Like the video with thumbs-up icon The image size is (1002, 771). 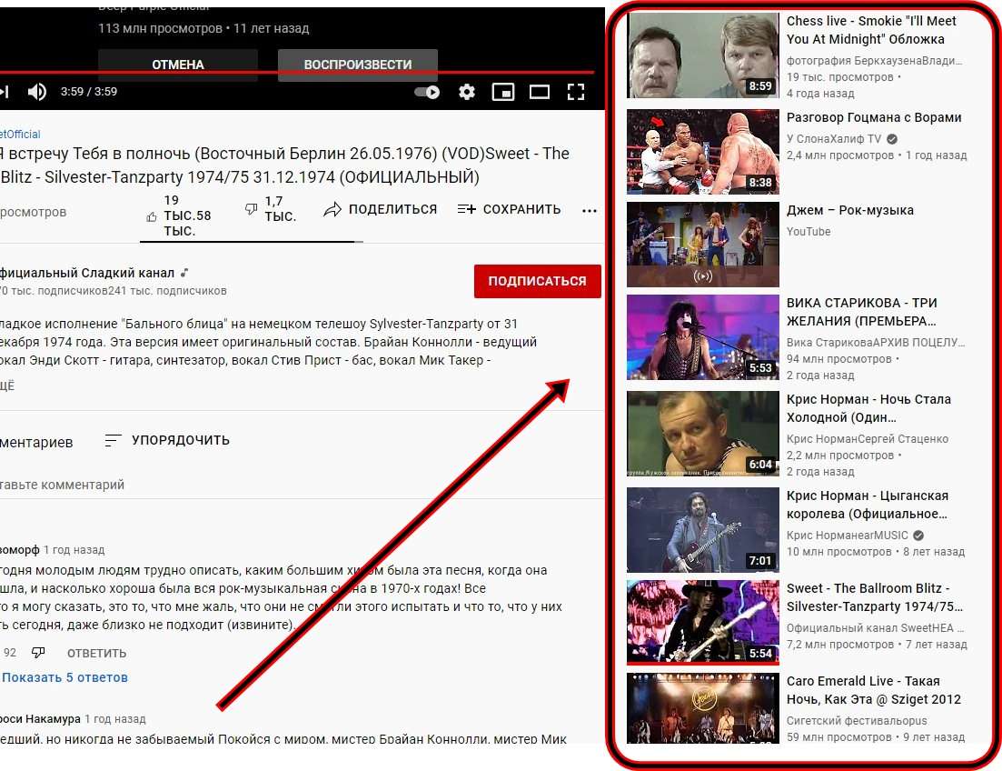coord(152,217)
